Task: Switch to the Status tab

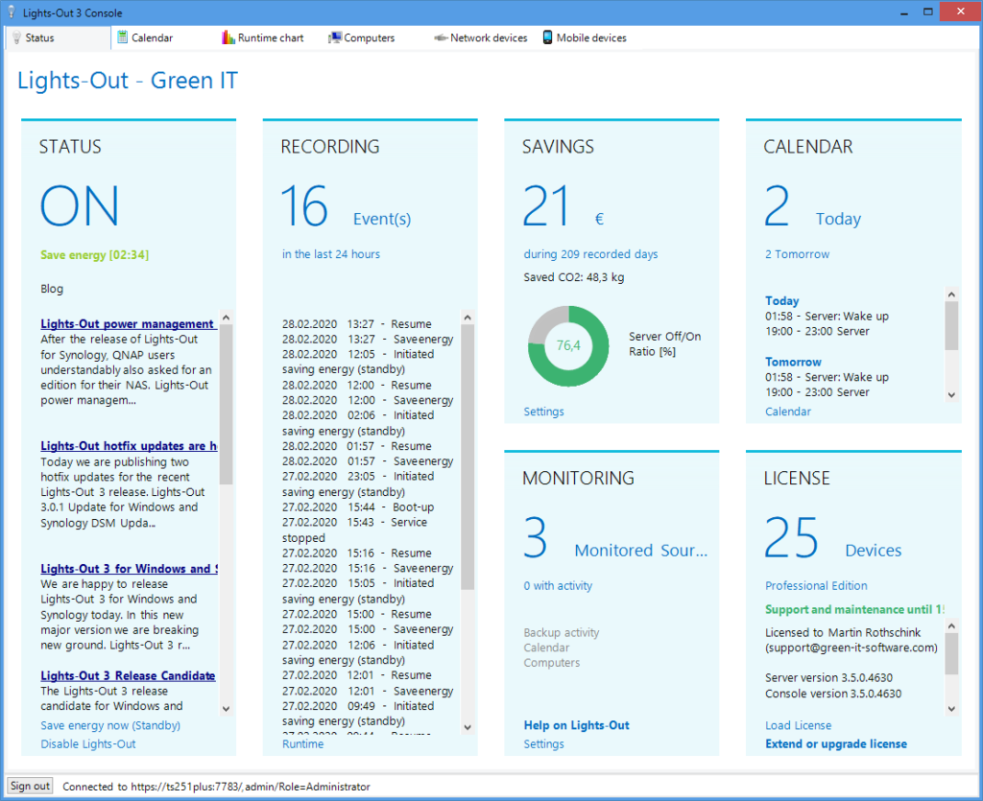Action: pyautogui.click(x=59, y=37)
